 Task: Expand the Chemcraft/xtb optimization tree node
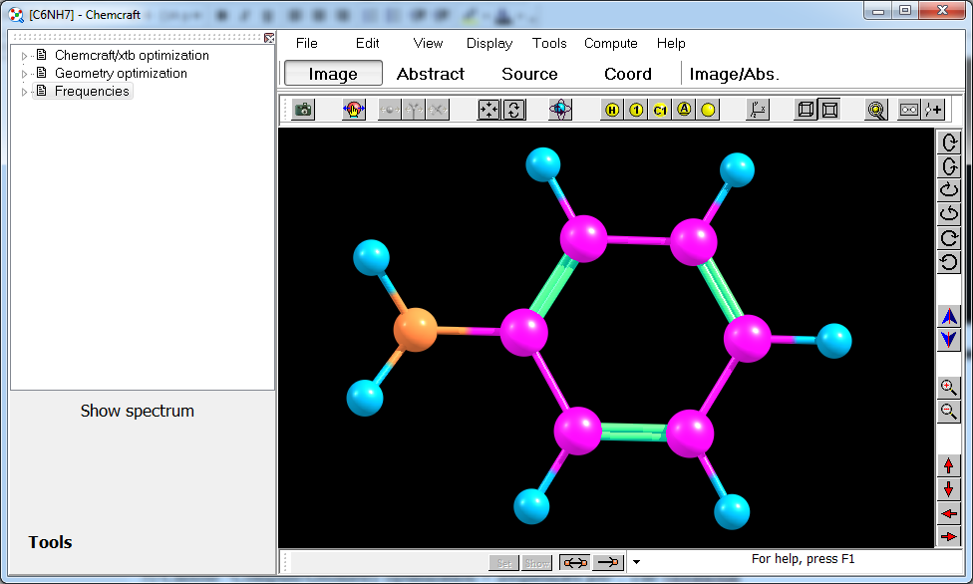coord(25,56)
